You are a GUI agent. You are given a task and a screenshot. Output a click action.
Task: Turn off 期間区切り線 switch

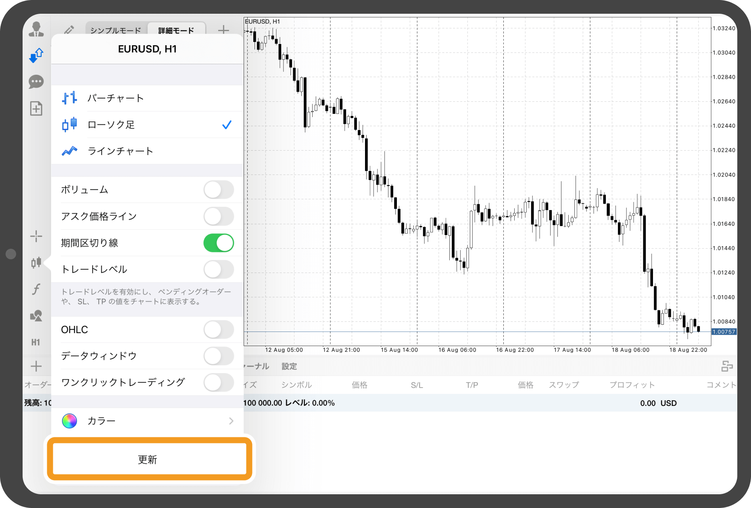(x=219, y=243)
